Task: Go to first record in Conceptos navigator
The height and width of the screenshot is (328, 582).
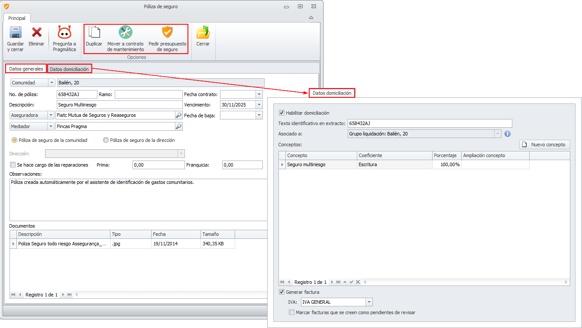Action: tap(282, 282)
